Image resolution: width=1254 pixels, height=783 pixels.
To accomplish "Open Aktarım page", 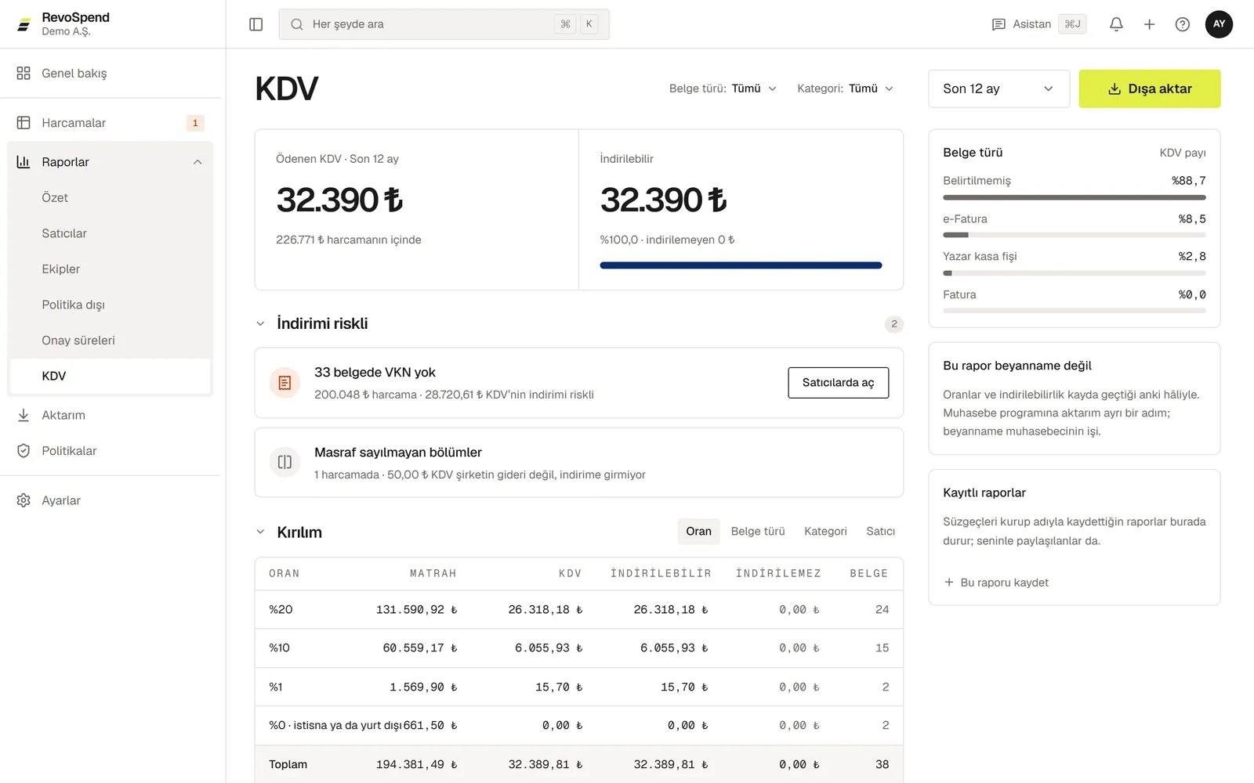I will pos(110,415).
